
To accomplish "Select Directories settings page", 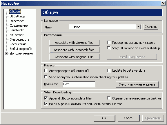I will click(17, 21).
